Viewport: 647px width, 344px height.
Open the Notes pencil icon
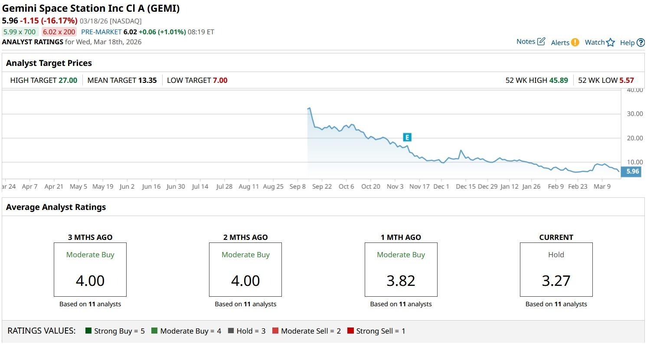click(x=541, y=42)
